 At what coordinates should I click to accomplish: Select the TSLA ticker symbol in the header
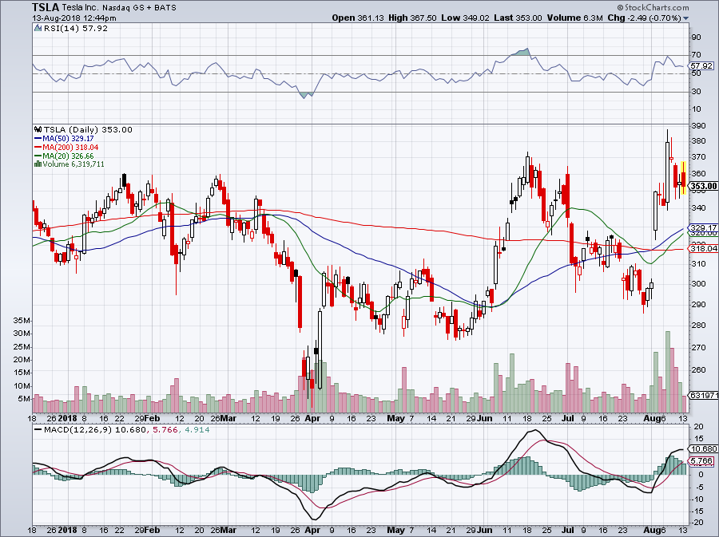point(46,7)
